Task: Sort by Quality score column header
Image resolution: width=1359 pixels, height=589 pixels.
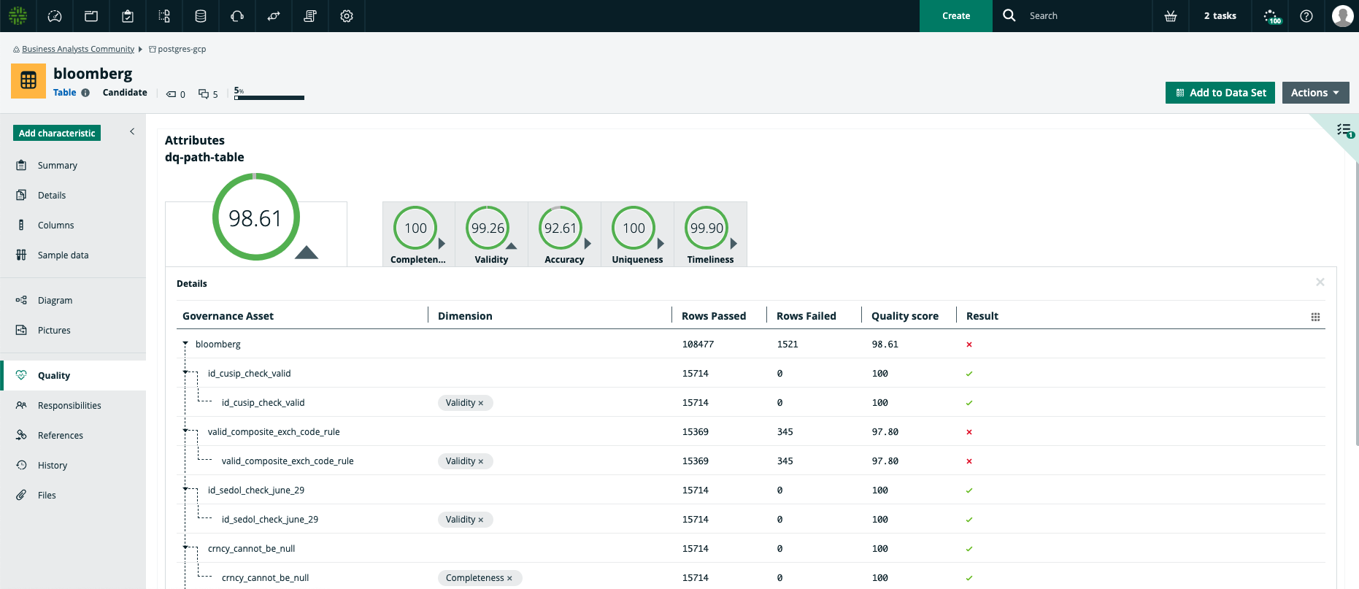Action: (905, 316)
